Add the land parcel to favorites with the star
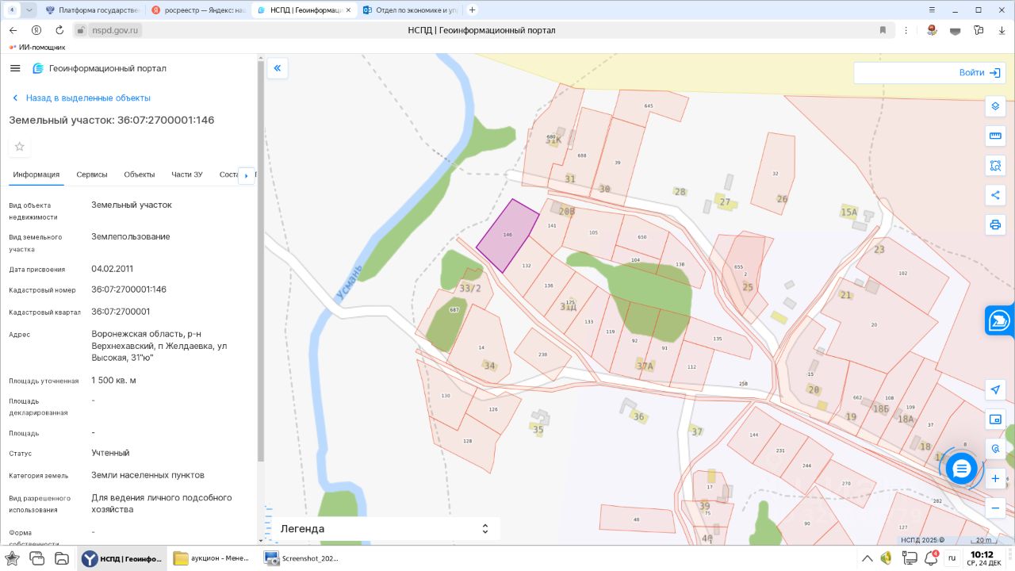 pos(20,147)
